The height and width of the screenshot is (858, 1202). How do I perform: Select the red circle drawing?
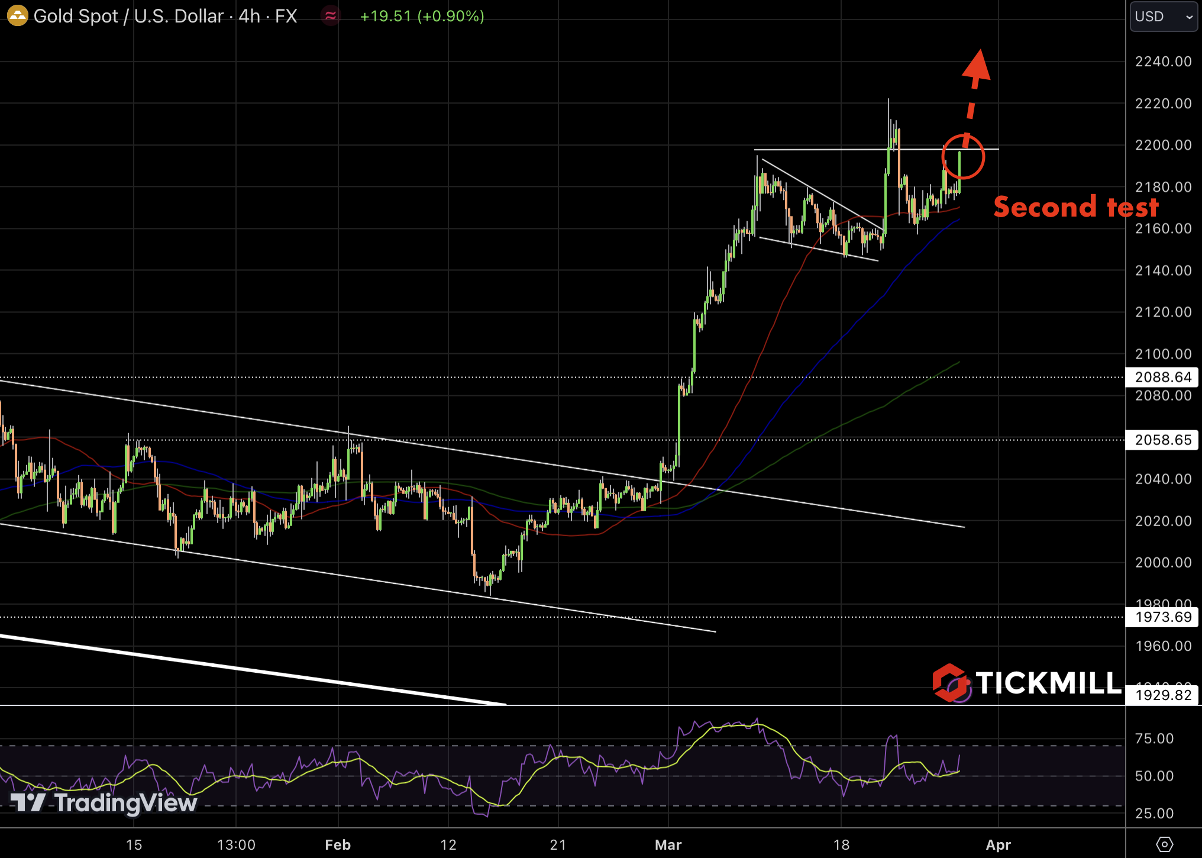point(963,157)
